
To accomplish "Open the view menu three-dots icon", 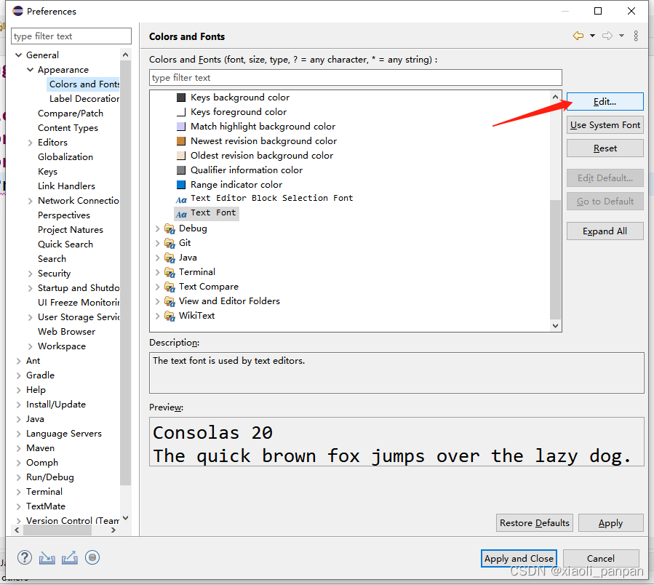I will click(636, 36).
